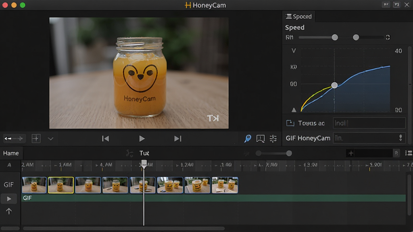413x232 pixels.
Task: Click the blue search key icon
Action: (x=248, y=139)
